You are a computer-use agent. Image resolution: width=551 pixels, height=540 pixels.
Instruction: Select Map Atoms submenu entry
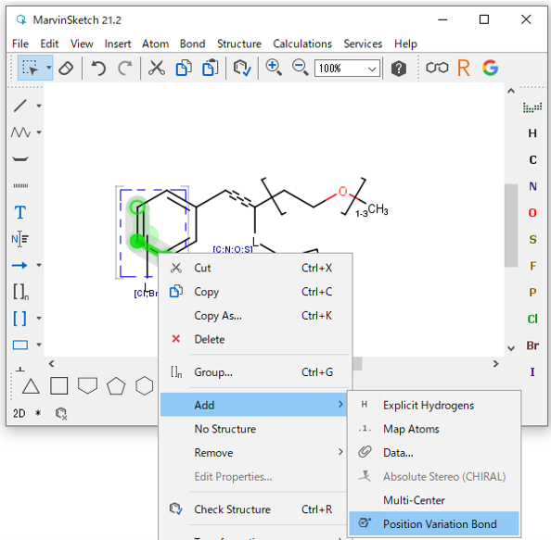(434, 429)
